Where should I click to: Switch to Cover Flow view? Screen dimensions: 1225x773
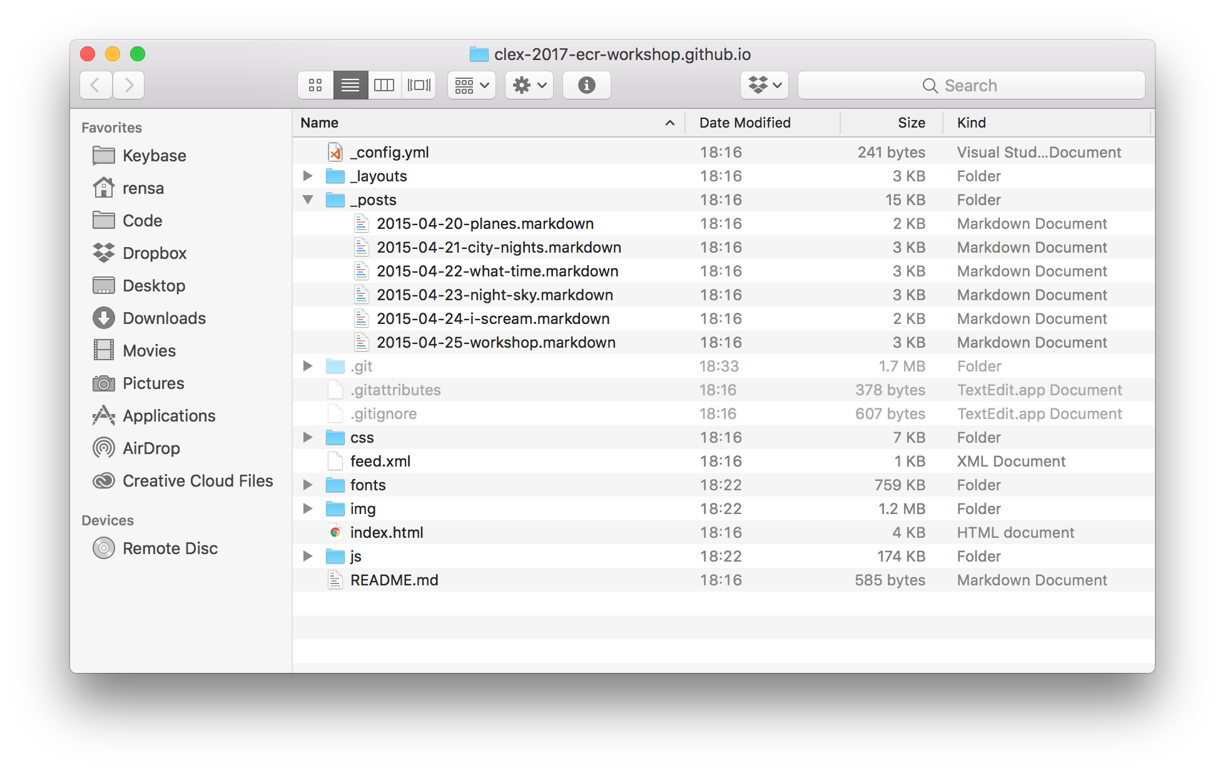click(x=419, y=85)
